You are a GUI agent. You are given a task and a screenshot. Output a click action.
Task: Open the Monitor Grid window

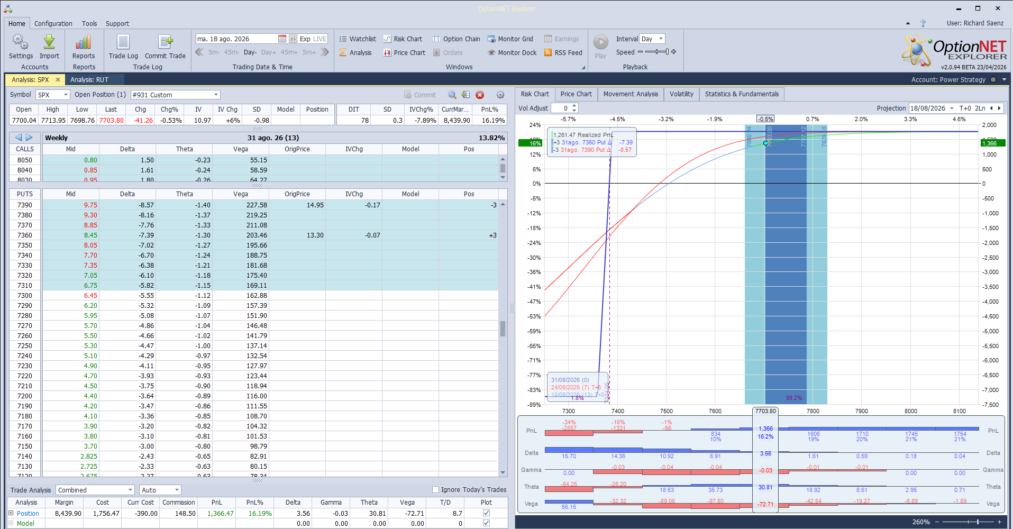point(510,39)
